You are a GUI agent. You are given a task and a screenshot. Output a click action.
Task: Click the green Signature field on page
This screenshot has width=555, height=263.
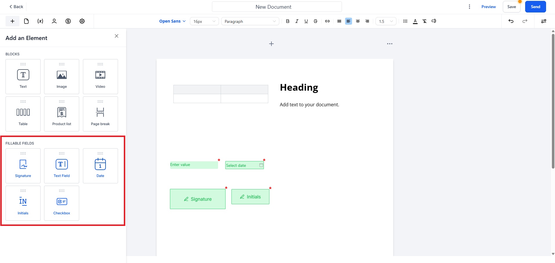(x=198, y=199)
